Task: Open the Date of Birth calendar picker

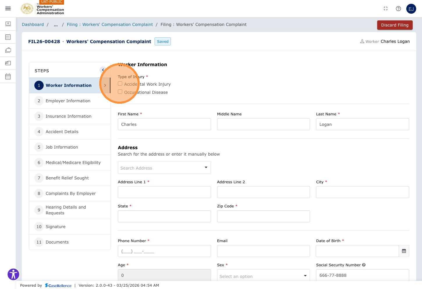Action: (x=404, y=251)
